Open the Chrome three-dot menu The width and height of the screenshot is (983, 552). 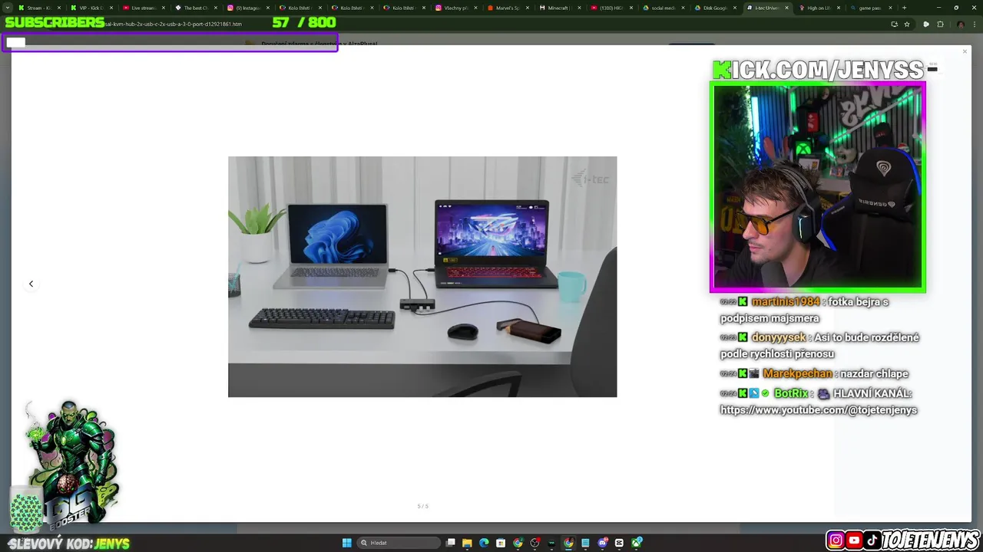tap(975, 25)
